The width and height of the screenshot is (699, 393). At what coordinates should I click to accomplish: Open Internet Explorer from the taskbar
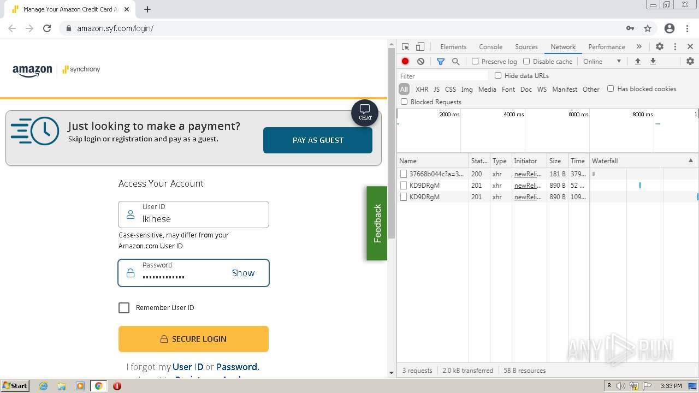(x=43, y=386)
